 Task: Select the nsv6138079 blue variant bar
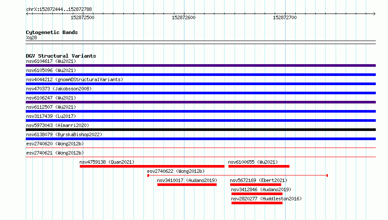201,139
